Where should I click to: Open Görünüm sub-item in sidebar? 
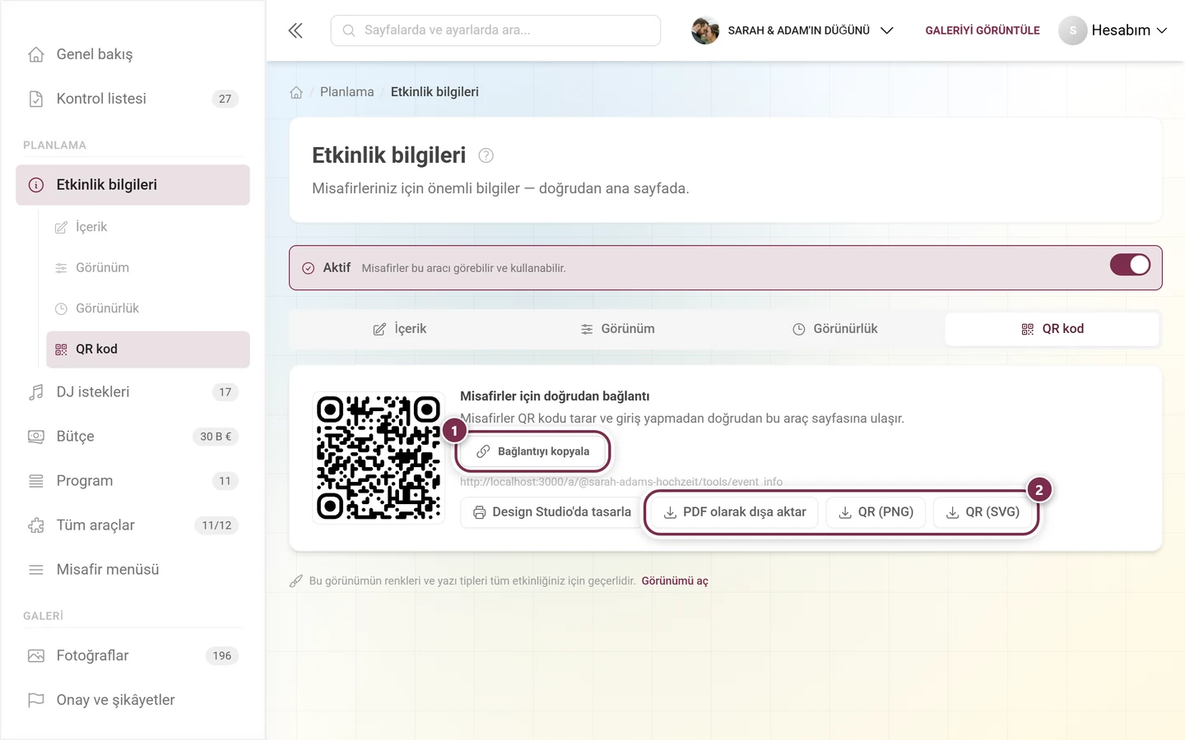point(148,268)
